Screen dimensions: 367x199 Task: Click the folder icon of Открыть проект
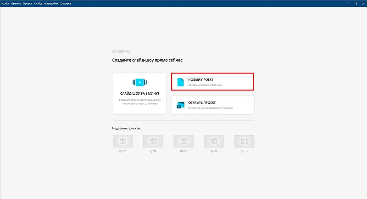pos(180,105)
